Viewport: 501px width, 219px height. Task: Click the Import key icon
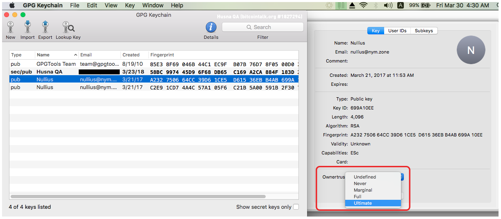(x=27, y=27)
